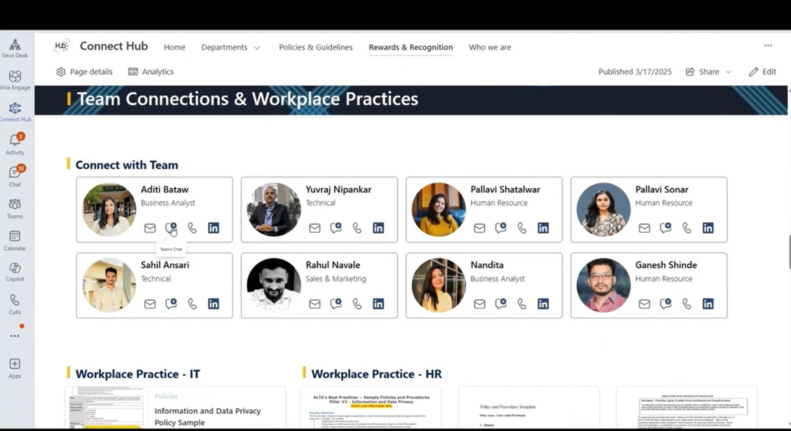Image resolution: width=791 pixels, height=431 pixels.
Task: Open Chat in the sidebar
Action: 15,177
